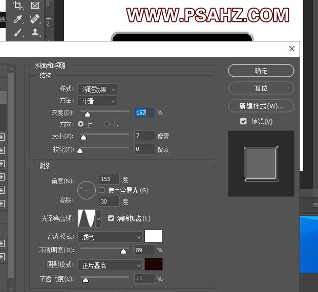The image size is (318, 292).
Task: Select the Clone Stamp tool
Action: (35, 33)
